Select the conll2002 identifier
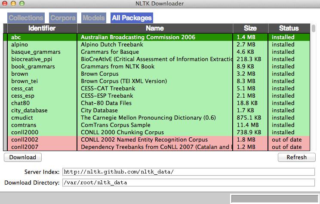Viewport: 320px width, 204px height. tap(25, 140)
